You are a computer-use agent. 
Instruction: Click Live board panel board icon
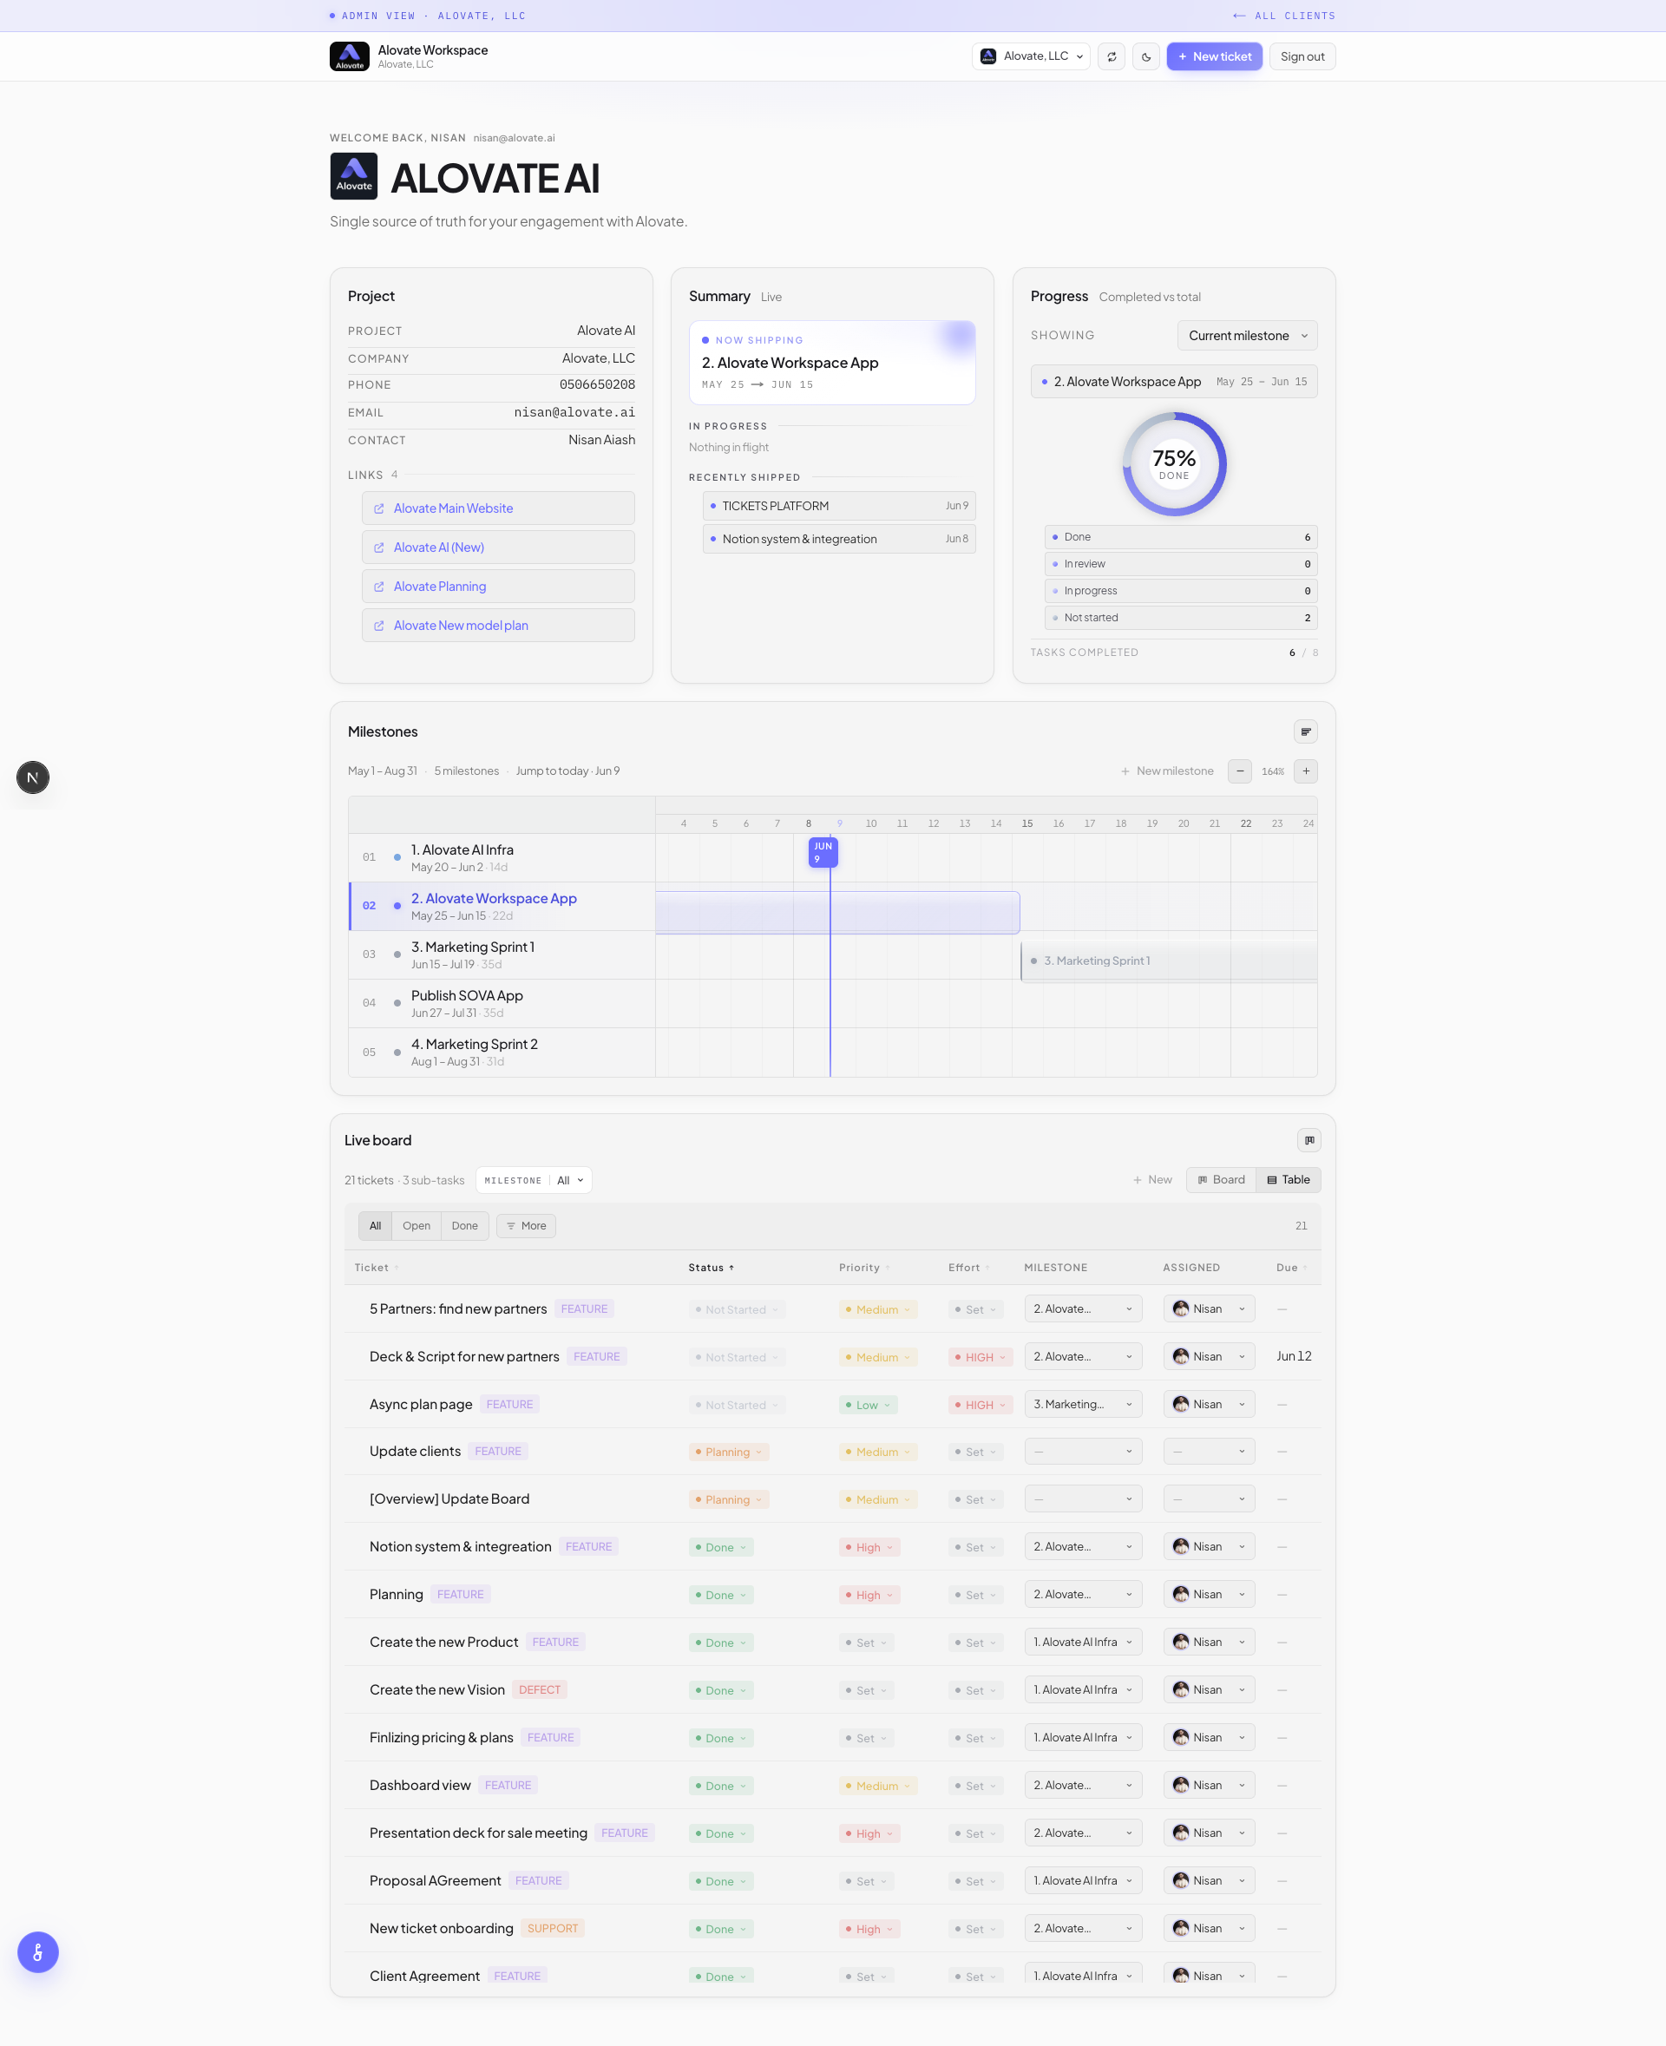click(x=1309, y=1140)
